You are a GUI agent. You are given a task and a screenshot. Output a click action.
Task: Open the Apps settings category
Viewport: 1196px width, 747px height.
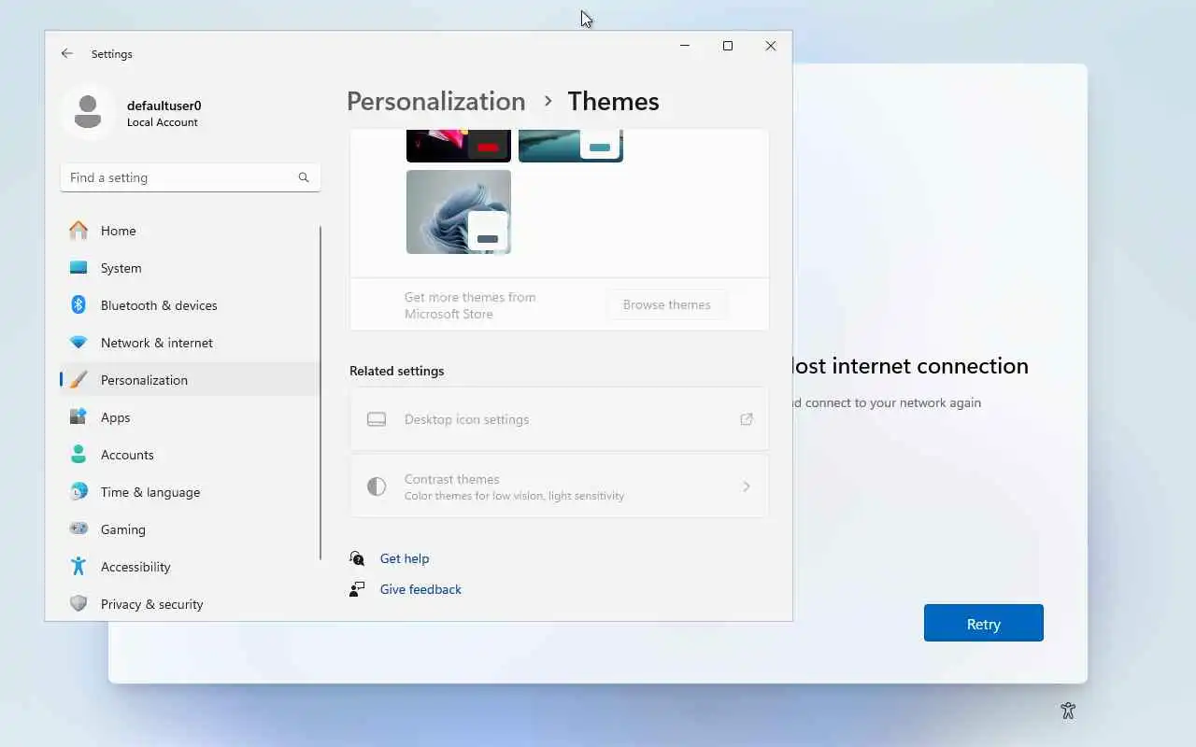pos(190,417)
